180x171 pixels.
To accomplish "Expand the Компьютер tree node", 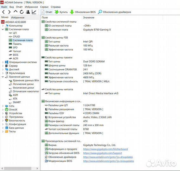I will tap(3, 26).
